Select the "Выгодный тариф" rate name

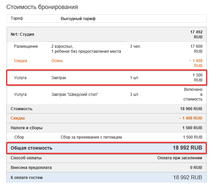(x=78, y=19)
